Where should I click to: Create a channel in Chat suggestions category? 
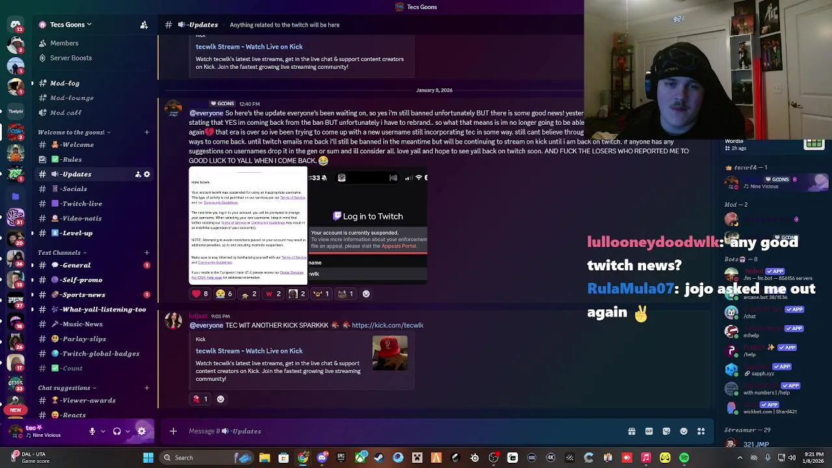tap(146, 388)
